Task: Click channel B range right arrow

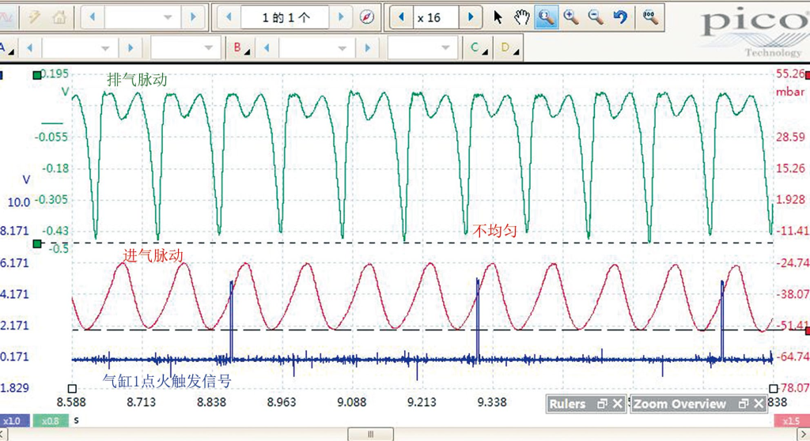Action: coord(367,48)
